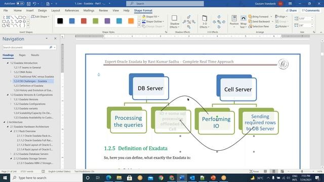Open File Explorer from the taskbar

(x=119, y=177)
